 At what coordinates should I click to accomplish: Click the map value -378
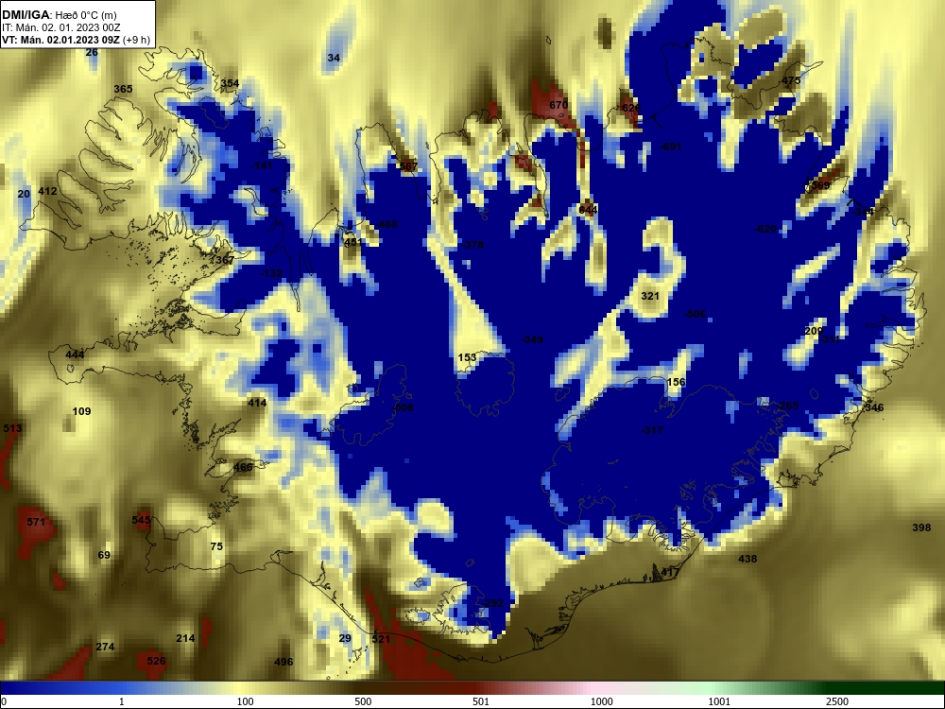pos(472,244)
